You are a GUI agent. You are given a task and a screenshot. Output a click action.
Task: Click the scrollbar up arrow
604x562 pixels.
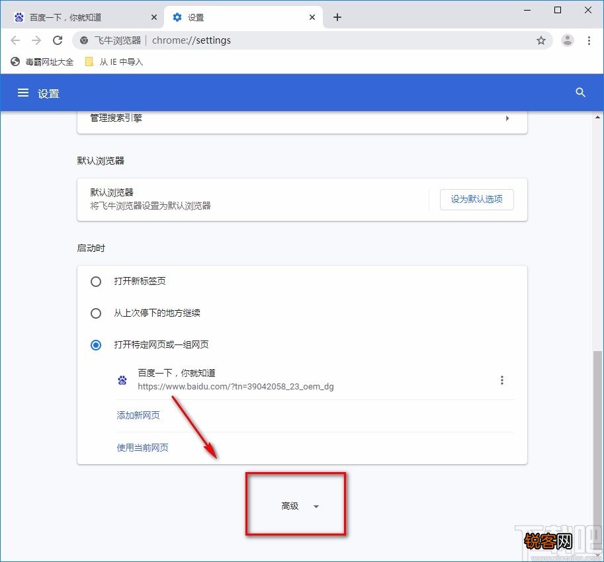(x=597, y=117)
